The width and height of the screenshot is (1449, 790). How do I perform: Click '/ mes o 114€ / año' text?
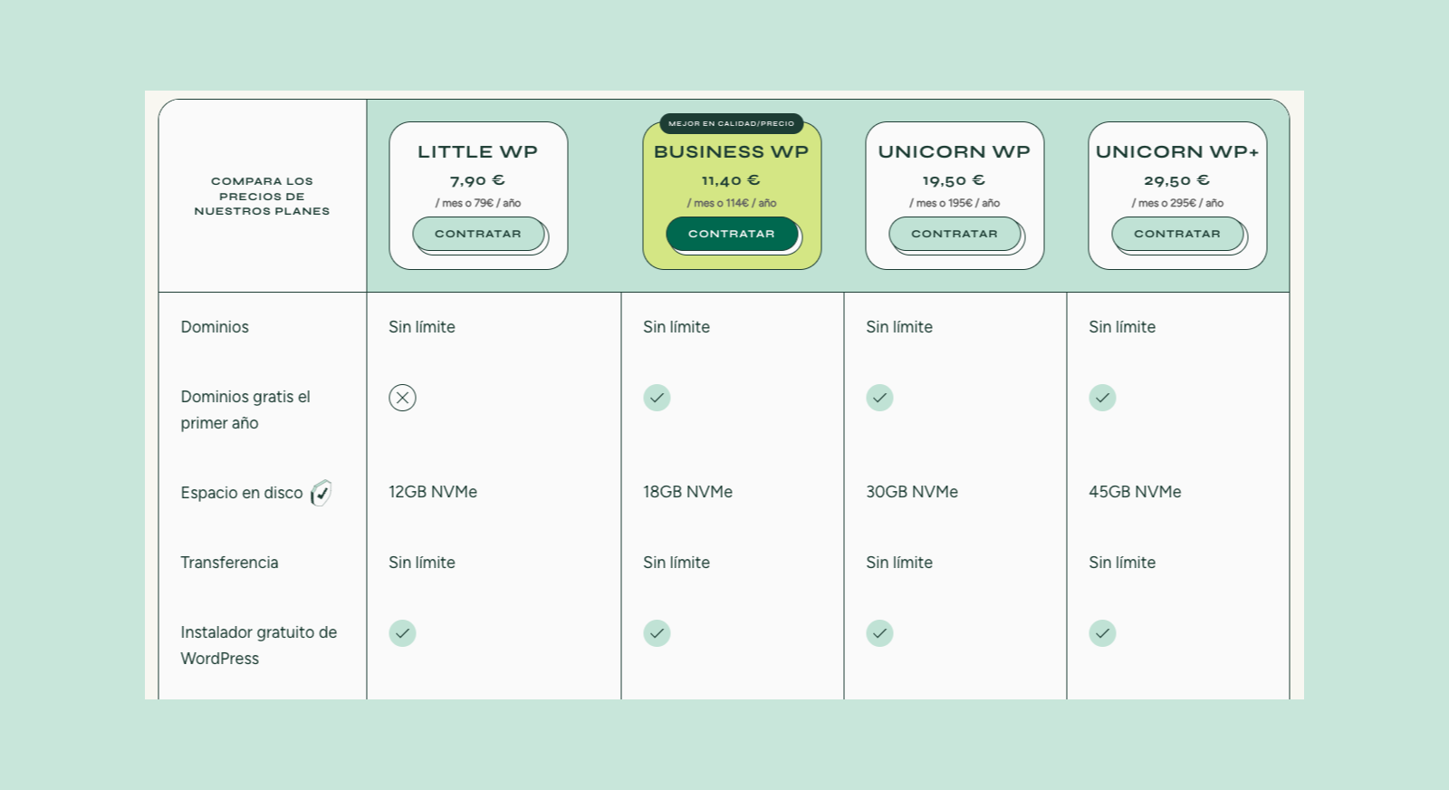(x=732, y=203)
